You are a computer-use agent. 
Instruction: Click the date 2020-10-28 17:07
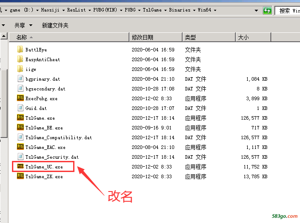(x=153, y=108)
